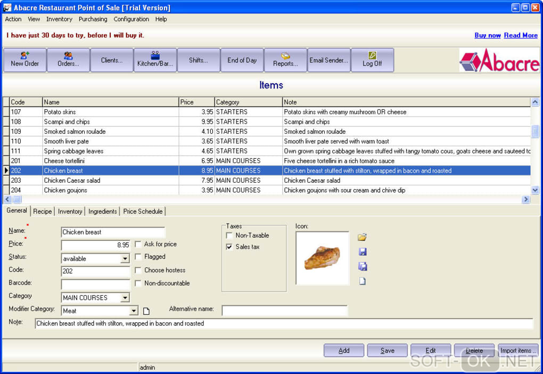Click the open-folder icon to load item image

(362, 237)
